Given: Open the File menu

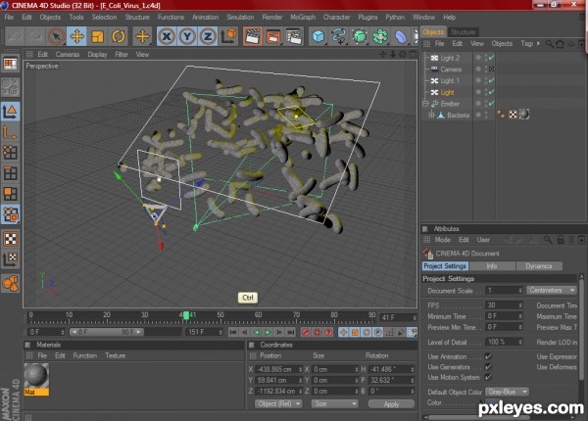Looking at the screenshot, I should point(9,18).
